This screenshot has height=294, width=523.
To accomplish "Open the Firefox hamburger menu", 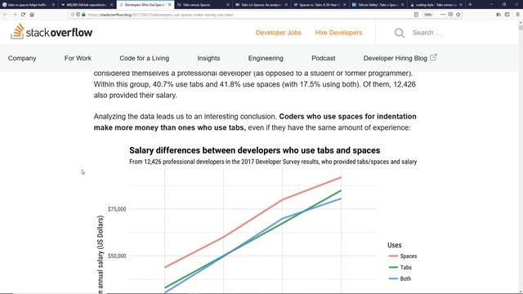I will point(517,15).
